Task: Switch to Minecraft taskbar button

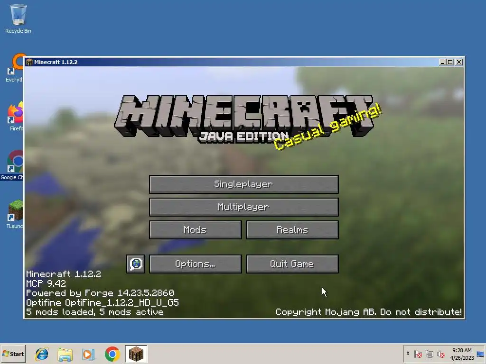Action: tap(136, 354)
